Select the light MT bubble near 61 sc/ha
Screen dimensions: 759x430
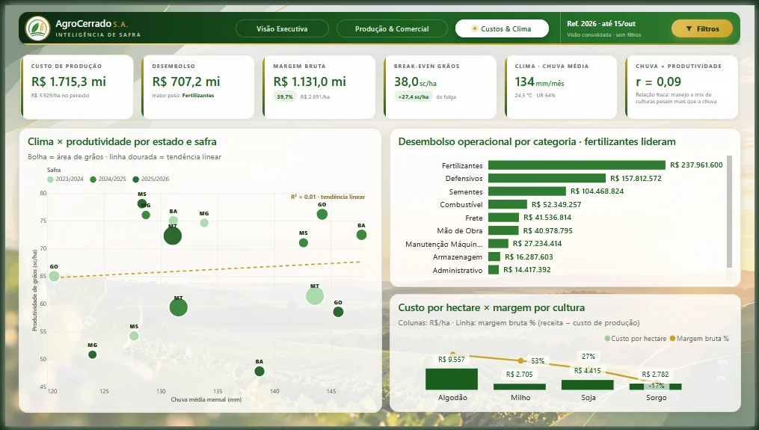point(315,296)
